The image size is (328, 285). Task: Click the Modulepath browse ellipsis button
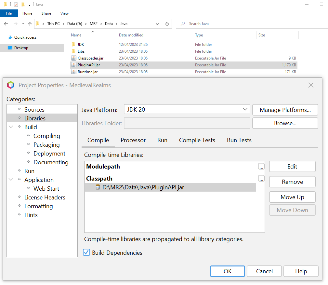[261, 167]
